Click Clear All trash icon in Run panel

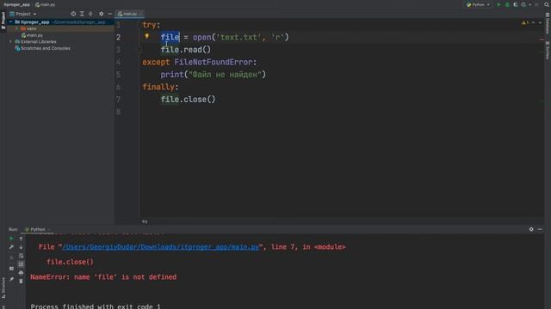[21, 281]
